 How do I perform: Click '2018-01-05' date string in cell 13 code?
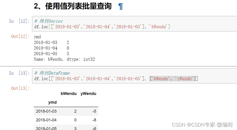pos(128,79)
